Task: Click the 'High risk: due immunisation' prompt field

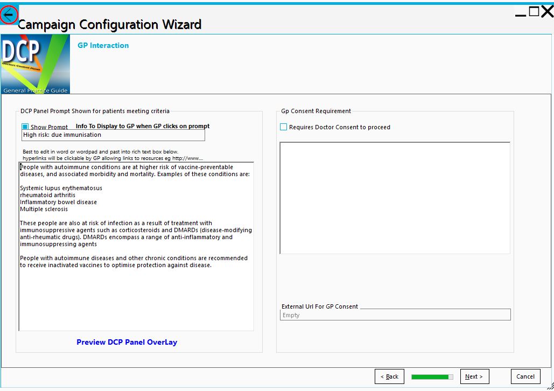Action: pyautogui.click(x=113, y=135)
